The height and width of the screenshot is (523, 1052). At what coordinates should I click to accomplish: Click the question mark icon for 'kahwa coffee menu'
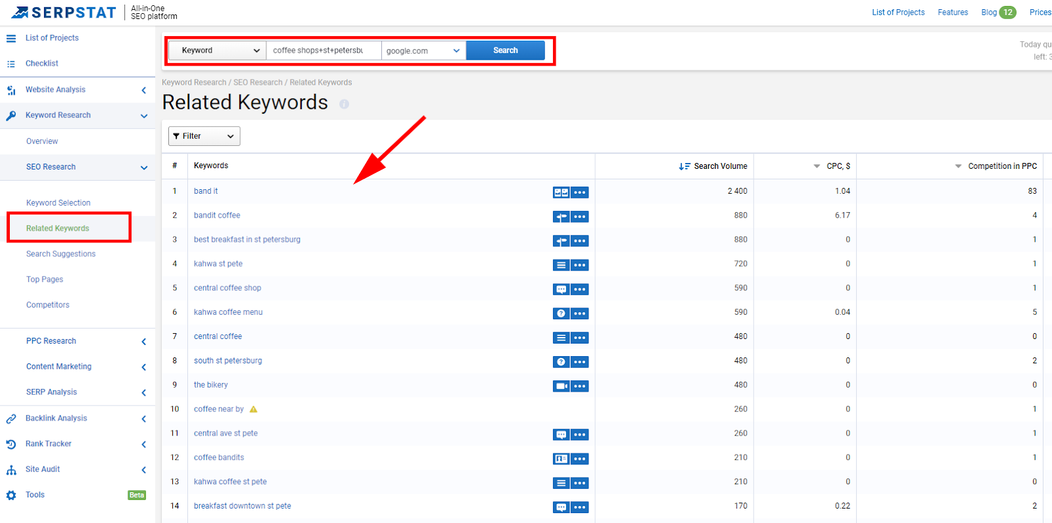(x=561, y=313)
